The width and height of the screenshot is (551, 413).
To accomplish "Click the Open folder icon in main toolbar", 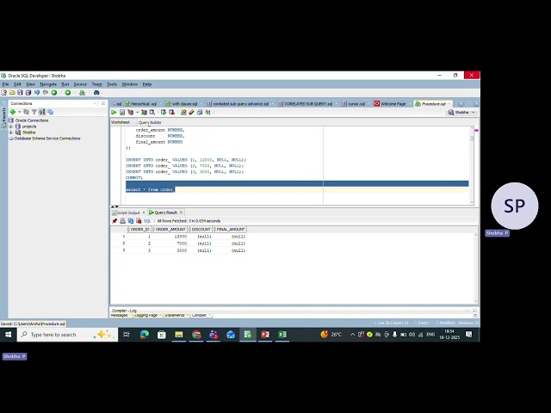I will tap(12, 93).
